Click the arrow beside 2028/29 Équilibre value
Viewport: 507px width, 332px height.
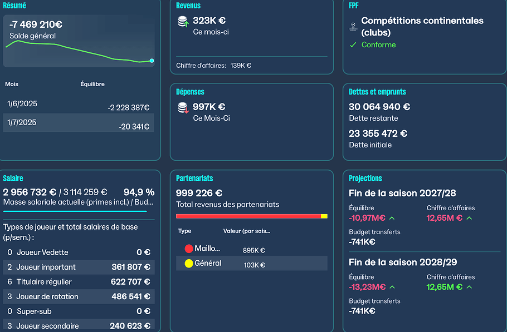point(392,287)
